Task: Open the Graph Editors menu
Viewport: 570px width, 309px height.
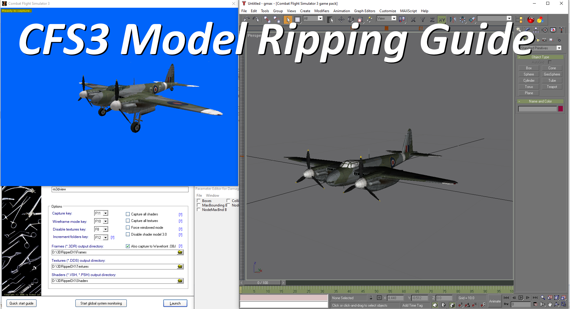Action: tap(365, 11)
